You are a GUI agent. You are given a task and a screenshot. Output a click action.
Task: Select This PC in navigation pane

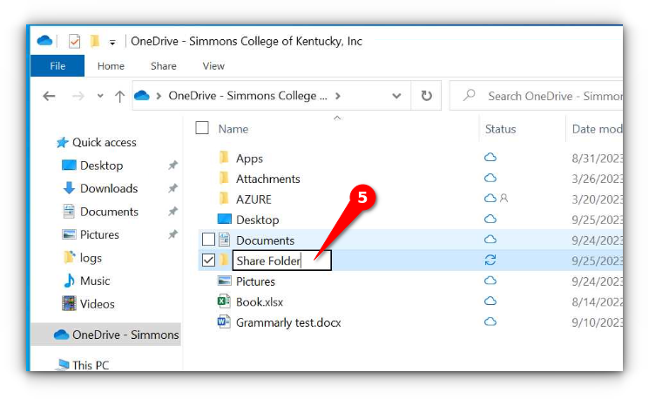pyautogui.click(x=91, y=365)
